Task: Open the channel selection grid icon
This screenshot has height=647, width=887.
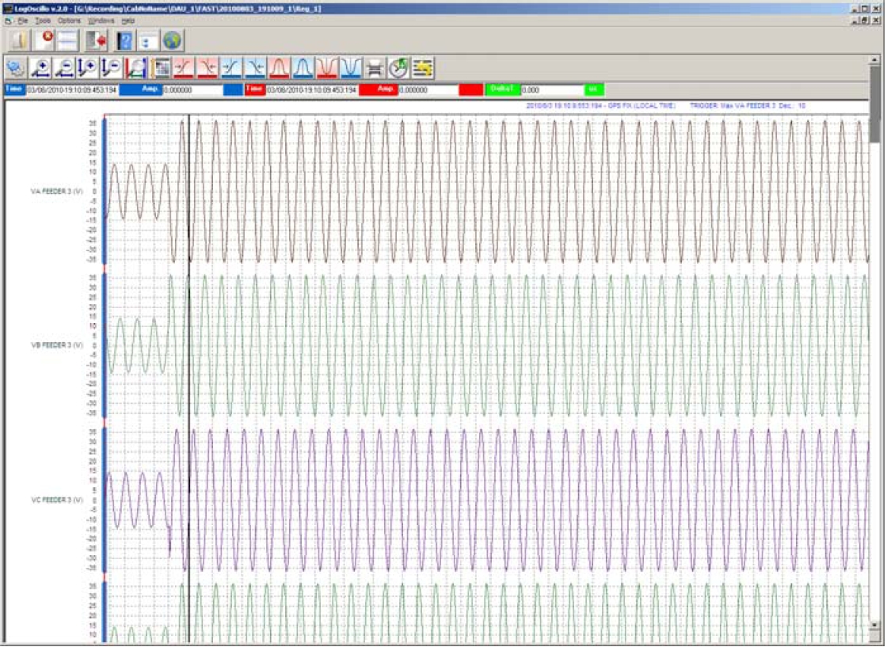Action: pos(161,68)
